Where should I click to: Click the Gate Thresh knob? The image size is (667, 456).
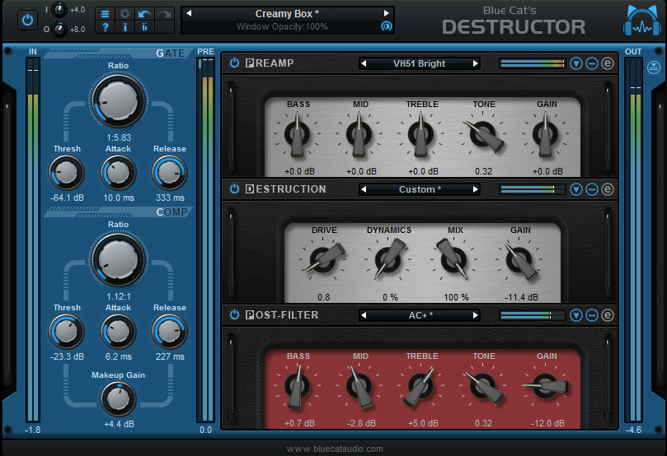(67, 173)
